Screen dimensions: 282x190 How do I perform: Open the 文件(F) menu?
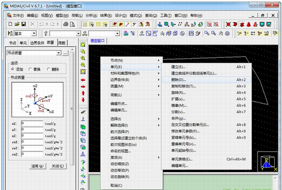coord(18,16)
